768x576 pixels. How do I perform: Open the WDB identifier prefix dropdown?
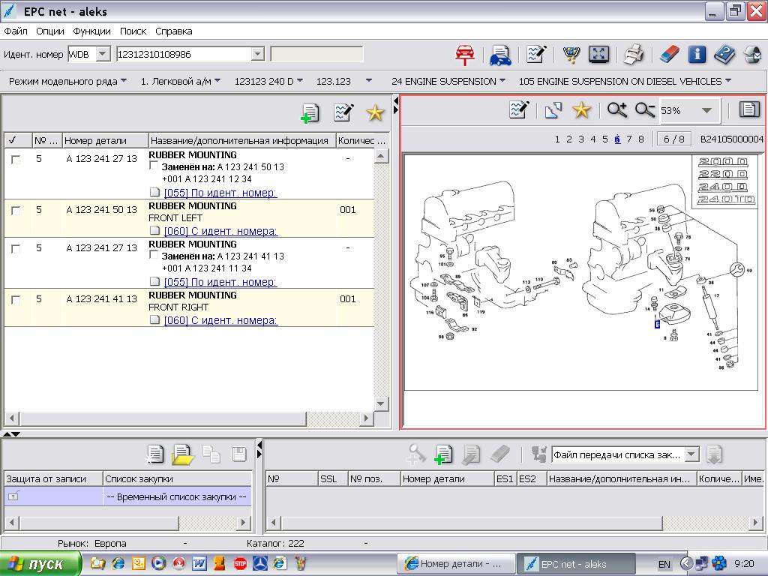click(x=103, y=54)
